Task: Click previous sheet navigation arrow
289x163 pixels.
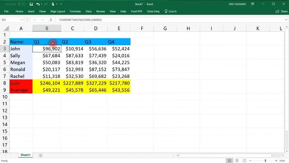Action: click(x=5, y=155)
